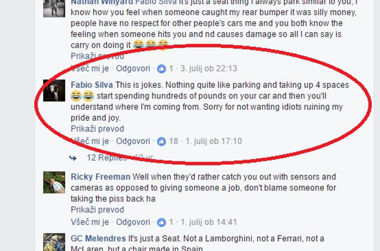Open Fabio Silva's profile from his name
This screenshot has width=380, height=251.
(91, 85)
